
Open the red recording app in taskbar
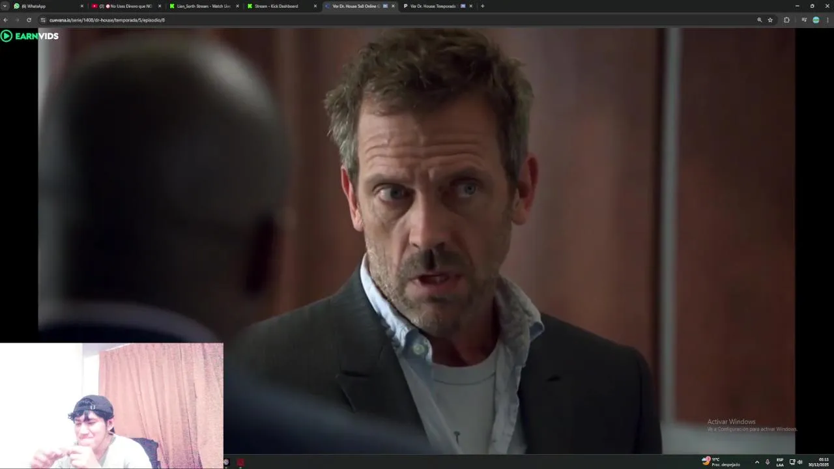pos(240,462)
